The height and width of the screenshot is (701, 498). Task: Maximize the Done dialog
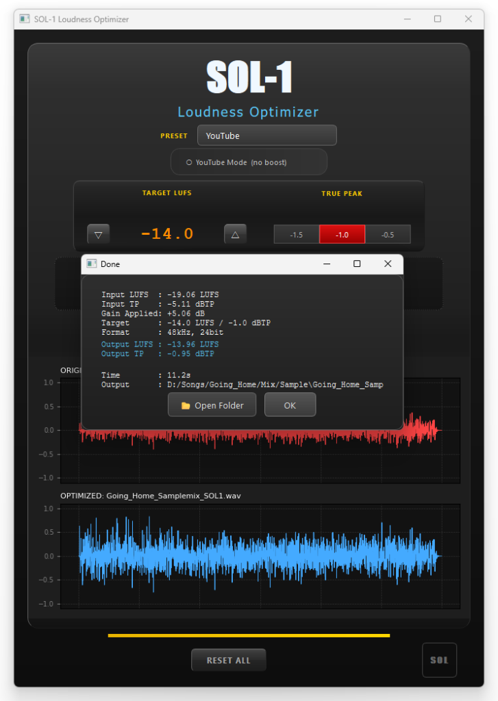point(357,264)
